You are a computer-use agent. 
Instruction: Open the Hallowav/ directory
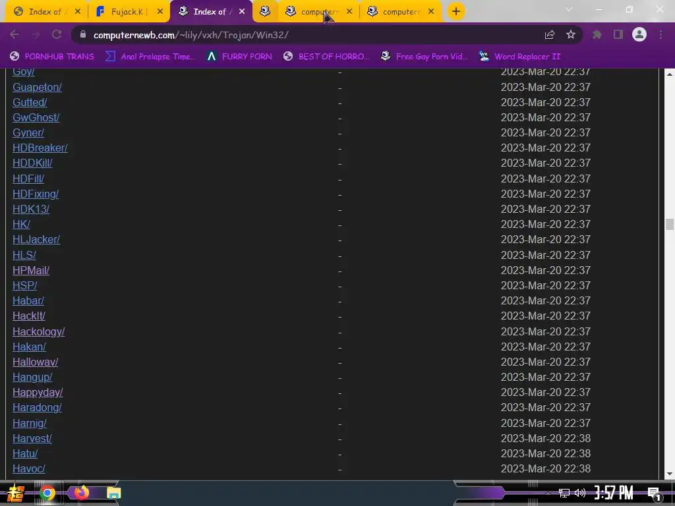coord(36,362)
